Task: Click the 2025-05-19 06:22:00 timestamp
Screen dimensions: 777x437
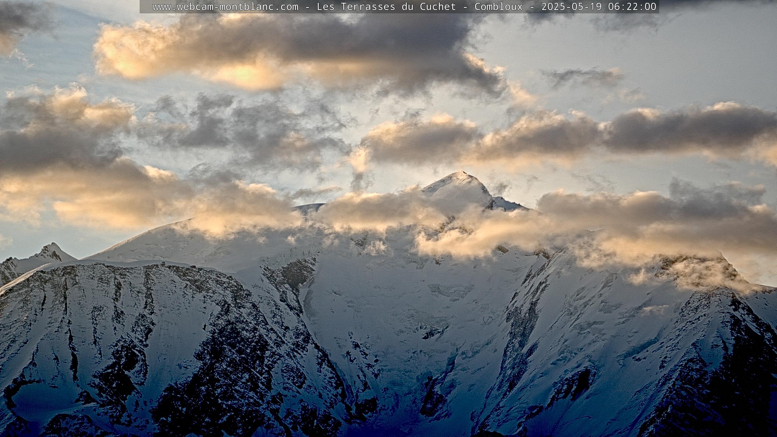Action: 599,7
